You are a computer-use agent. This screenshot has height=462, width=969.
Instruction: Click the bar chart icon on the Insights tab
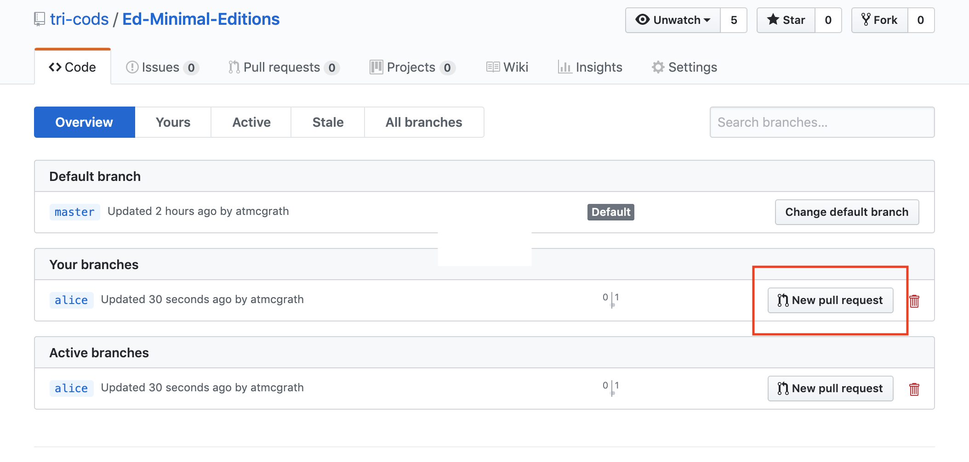coord(565,67)
